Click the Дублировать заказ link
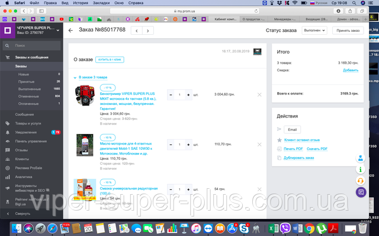 coord(298,158)
